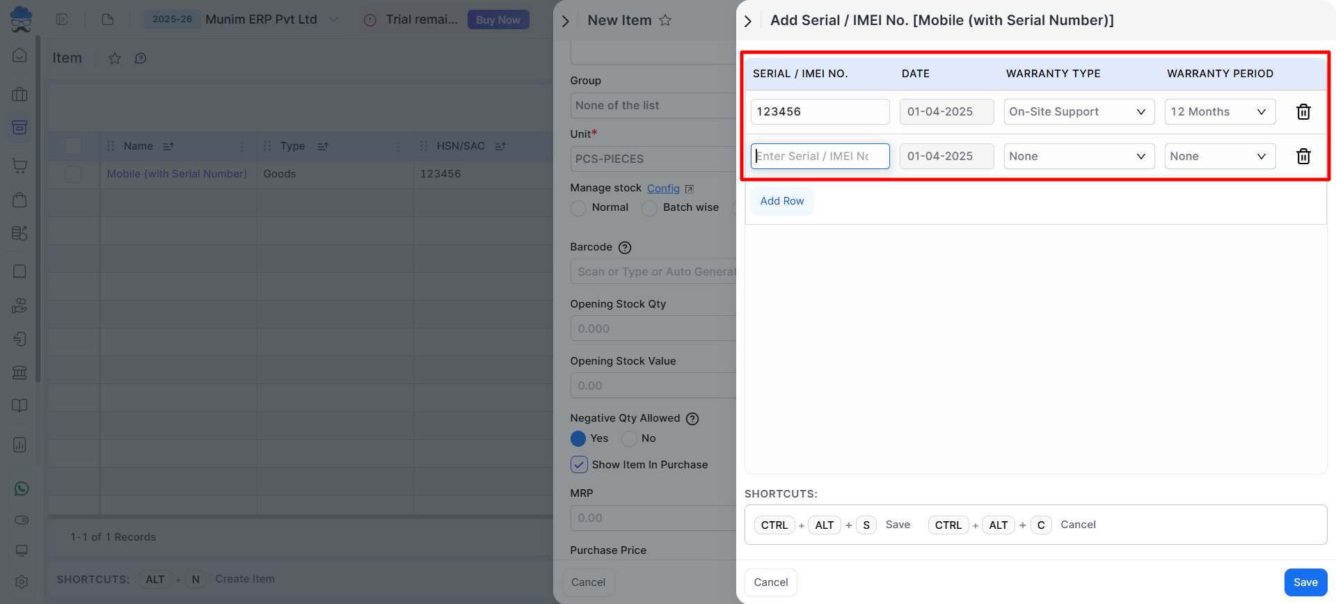Favorite New Item with star icon
Image resolution: width=1336 pixels, height=604 pixels.
665,21
